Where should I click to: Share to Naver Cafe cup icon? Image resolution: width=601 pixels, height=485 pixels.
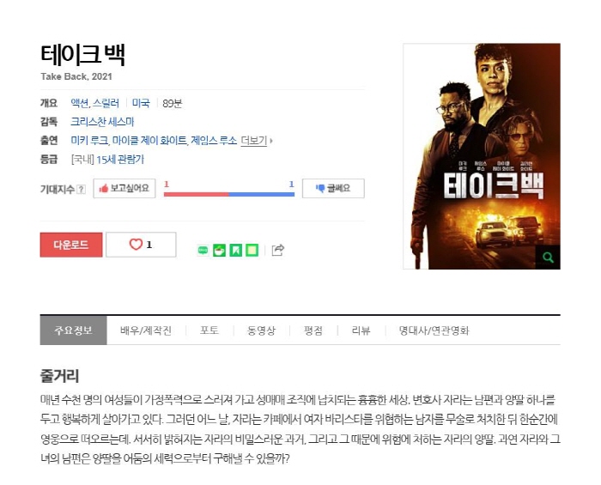click(219, 250)
